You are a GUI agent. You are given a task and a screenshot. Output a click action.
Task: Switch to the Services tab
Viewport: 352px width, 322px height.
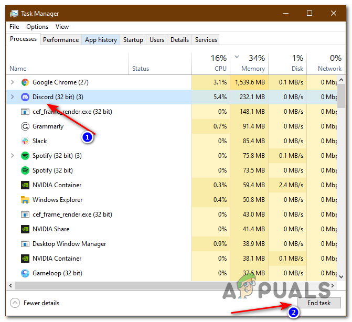point(206,40)
